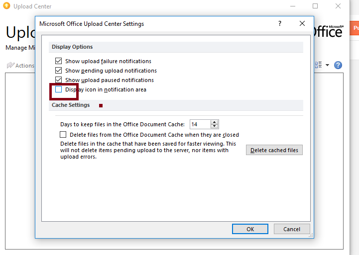Open the Actions menu in Upload Center
This screenshot has height=255, width=359.
click(20, 66)
